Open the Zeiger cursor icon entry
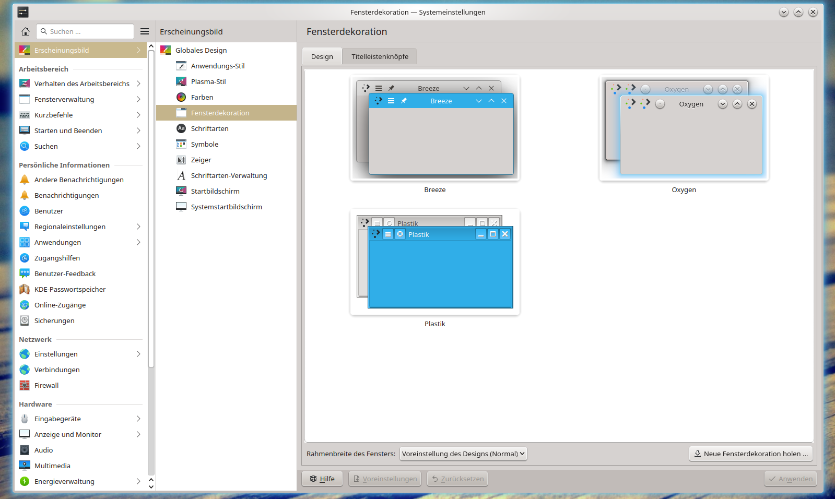This screenshot has width=835, height=499. [x=181, y=160]
